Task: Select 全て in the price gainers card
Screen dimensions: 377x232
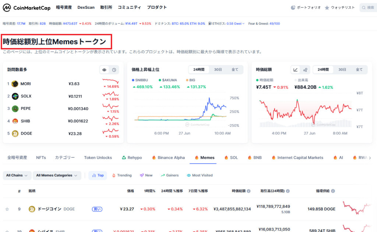Action: click(235, 69)
